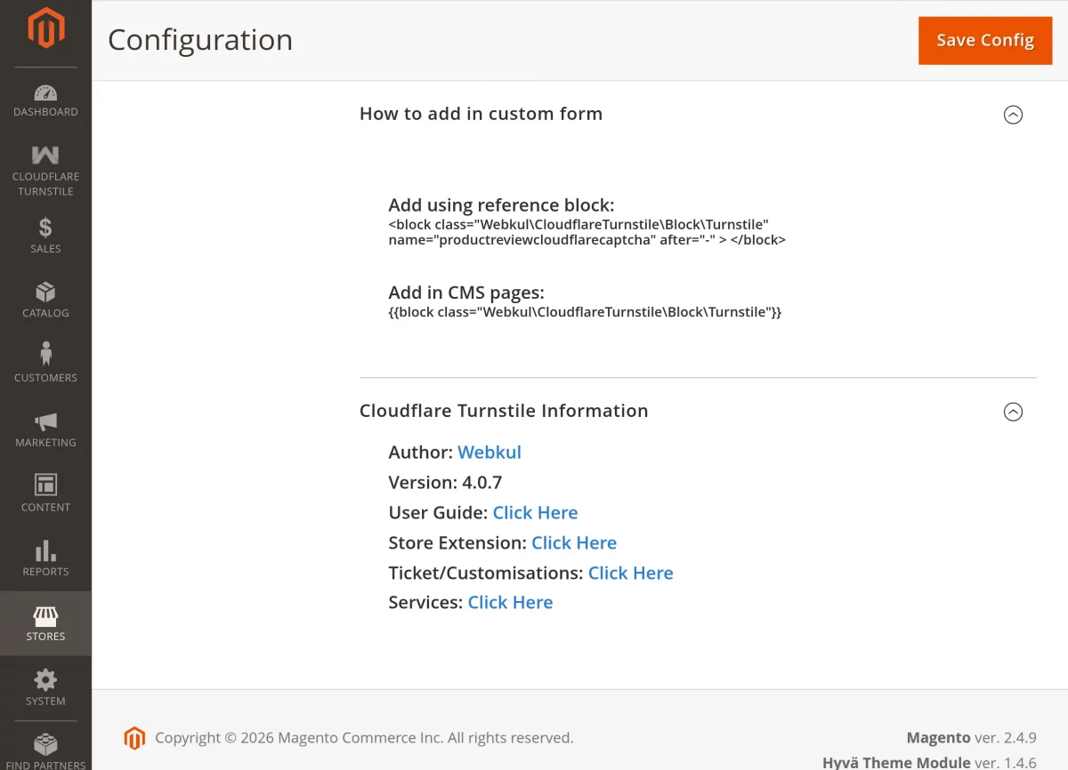This screenshot has height=770, width=1068.
Task: Open the Stores storefront icon
Action: [x=45, y=615]
